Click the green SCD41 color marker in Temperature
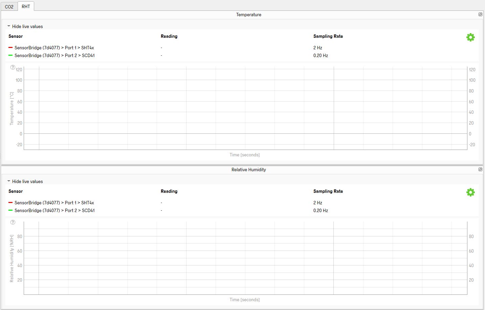 click(x=10, y=55)
